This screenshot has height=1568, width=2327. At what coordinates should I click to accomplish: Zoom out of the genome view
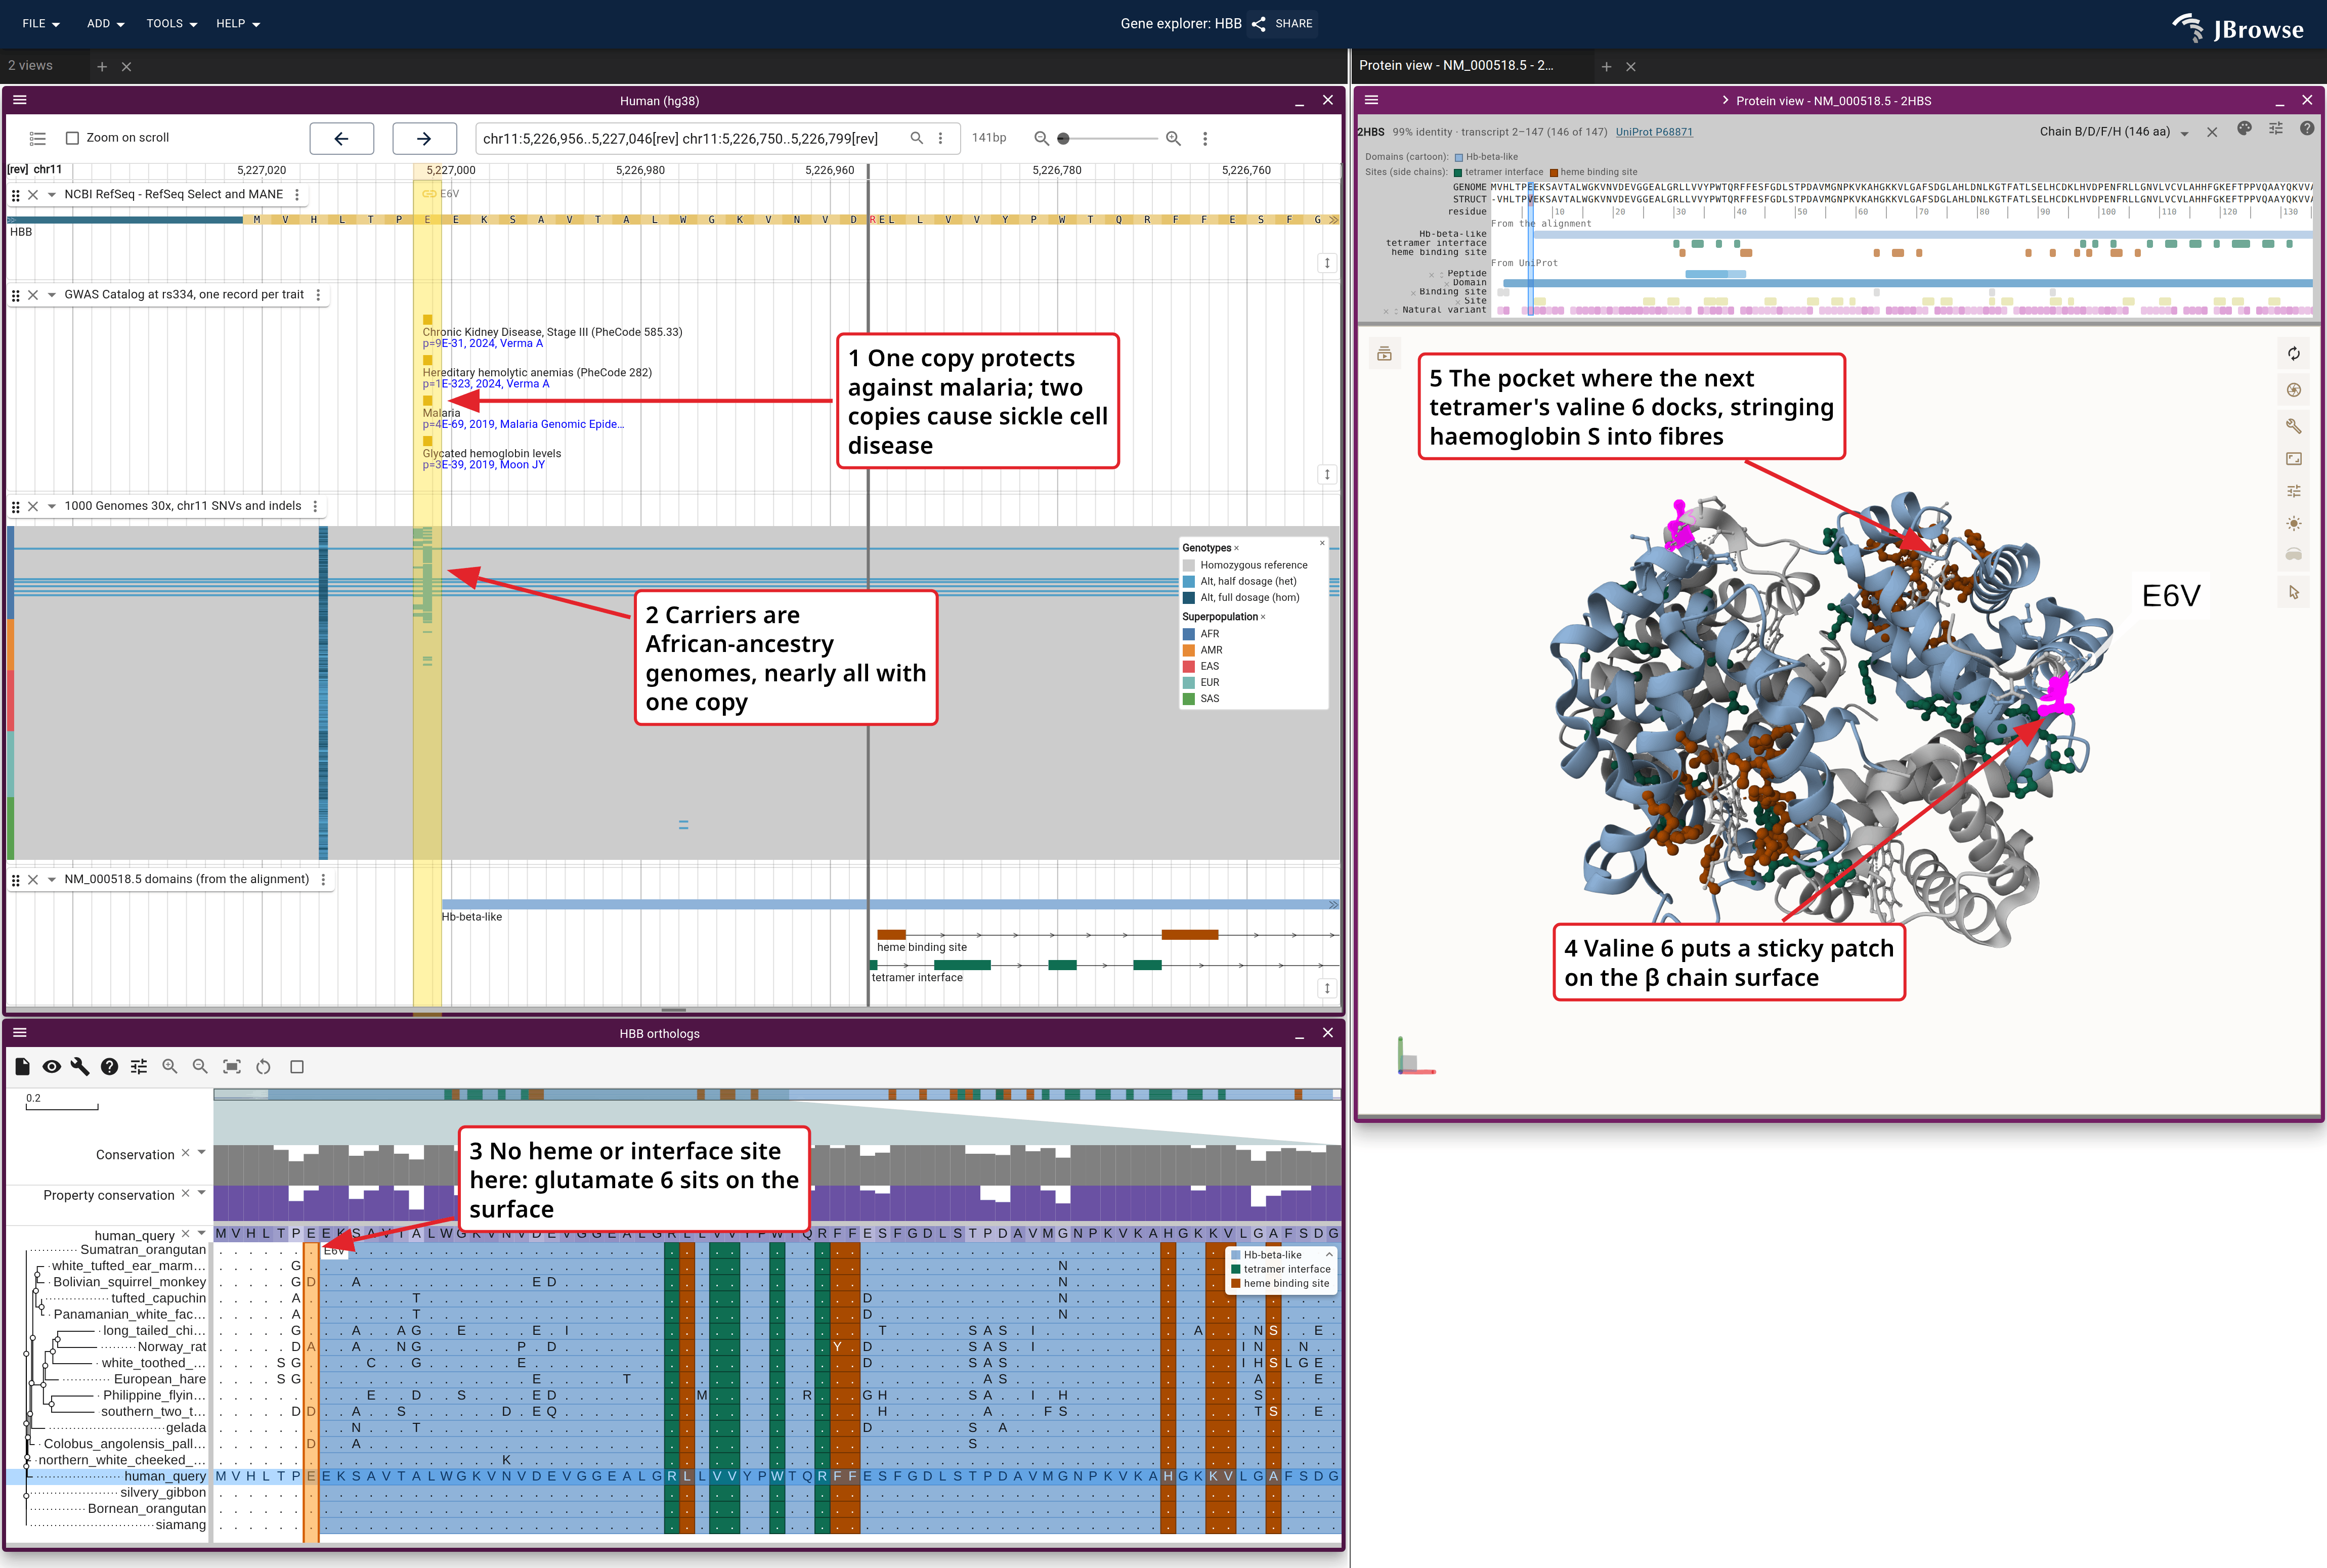[1041, 138]
